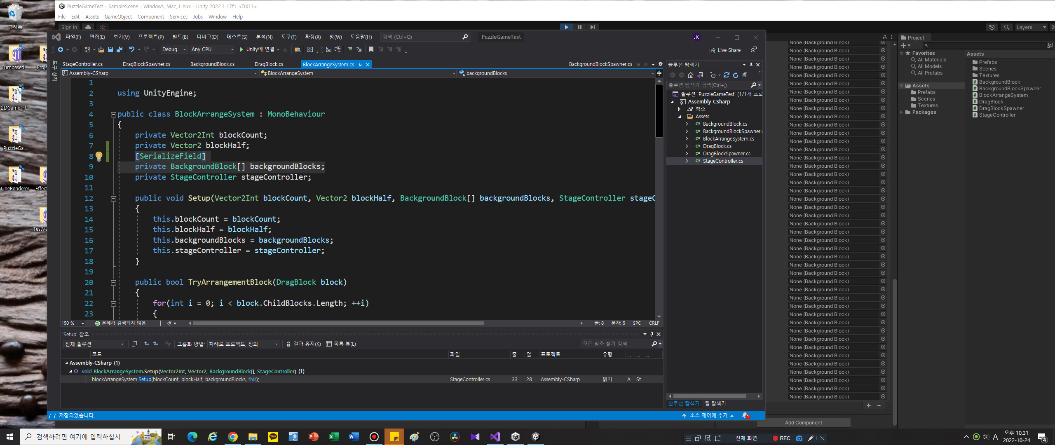Toggle the pin on BlockArrangeSystem.cs tab

point(360,65)
